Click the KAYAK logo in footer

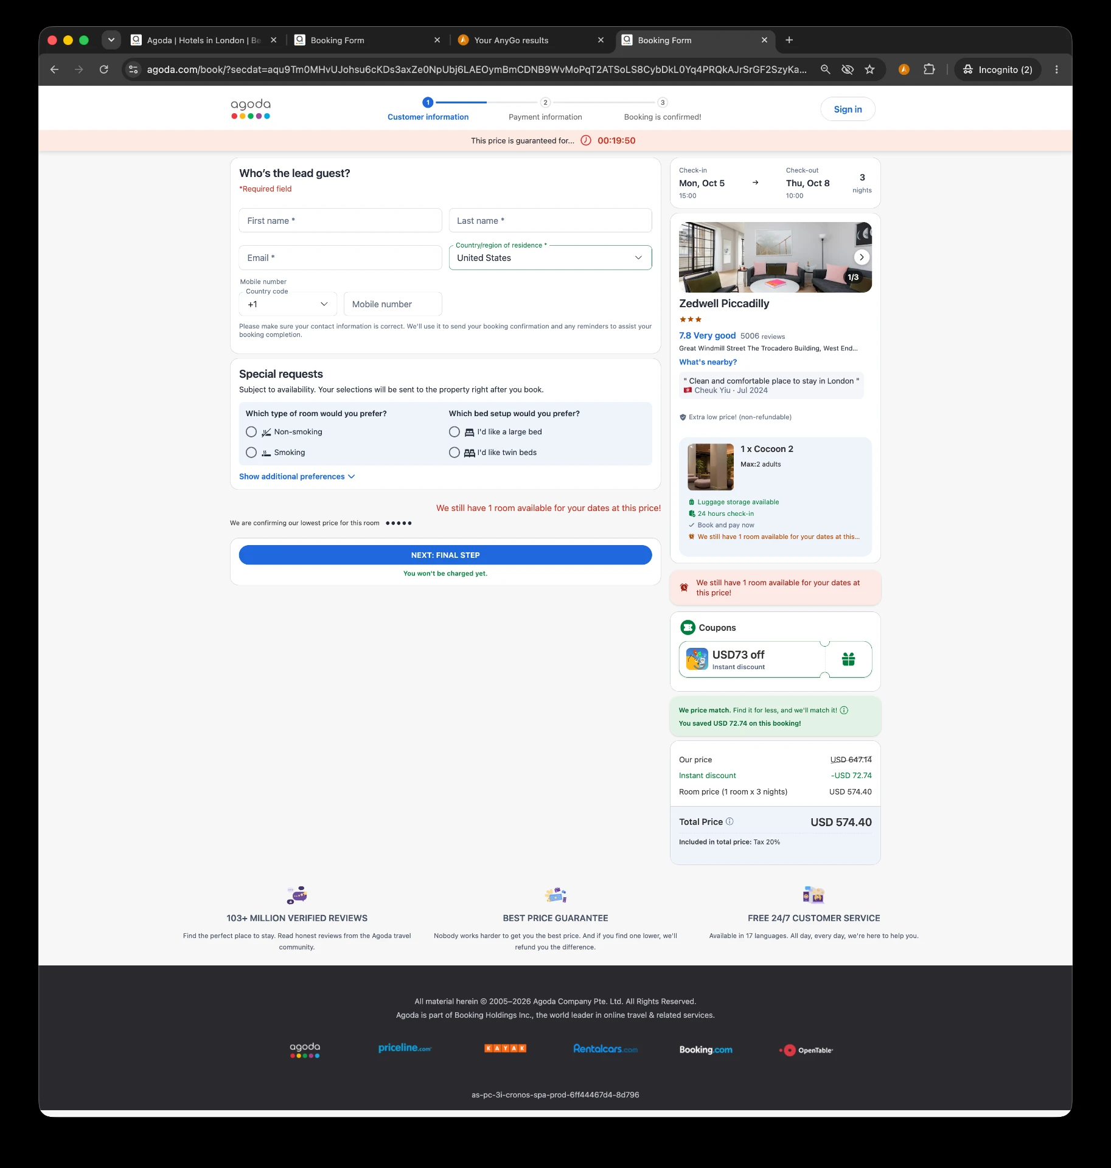coord(505,1048)
